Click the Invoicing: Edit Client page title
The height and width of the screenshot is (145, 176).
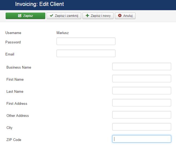coord(39,4)
